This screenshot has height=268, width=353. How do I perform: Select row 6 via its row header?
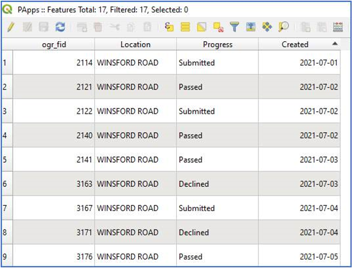(x=7, y=184)
